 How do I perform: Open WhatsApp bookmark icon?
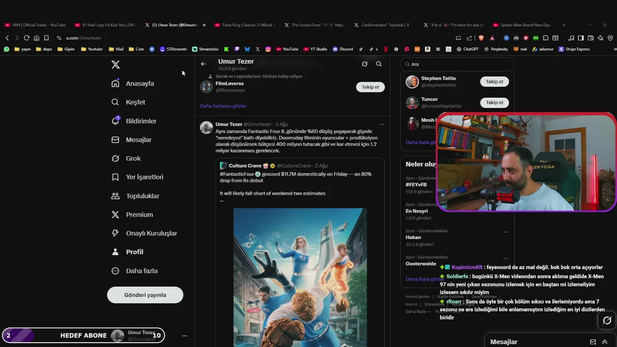pos(6,49)
